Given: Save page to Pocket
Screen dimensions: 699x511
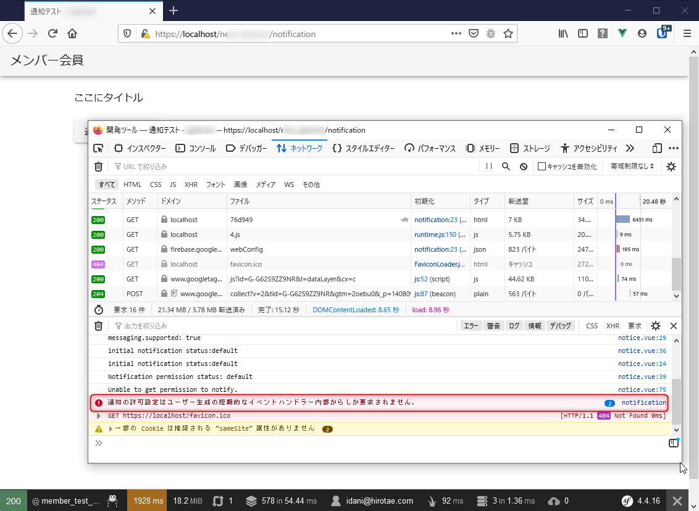Looking at the screenshot, I should (x=474, y=33).
